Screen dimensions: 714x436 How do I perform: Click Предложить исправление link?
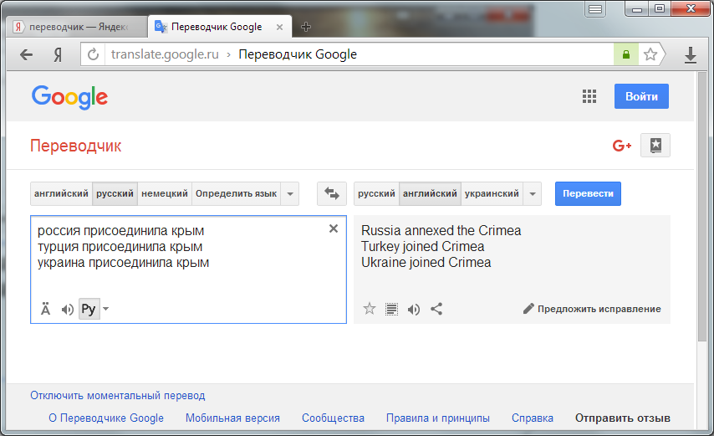tap(599, 309)
